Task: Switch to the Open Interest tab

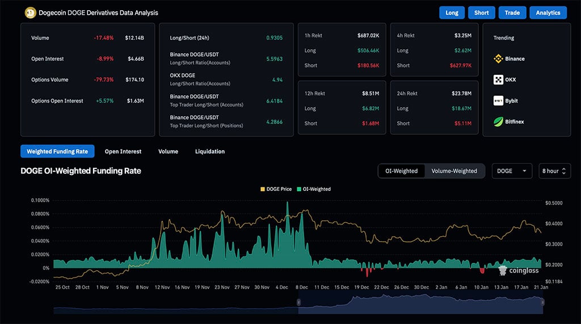Action: pyautogui.click(x=123, y=151)
